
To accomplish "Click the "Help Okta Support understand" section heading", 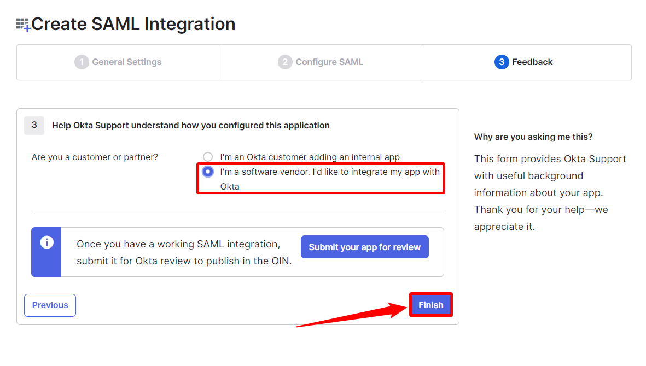I will (x=190, y=126).
